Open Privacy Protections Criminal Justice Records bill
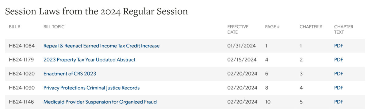Image resolution: width=368 pixels, height=111 pixels. (x=91, y=88)
